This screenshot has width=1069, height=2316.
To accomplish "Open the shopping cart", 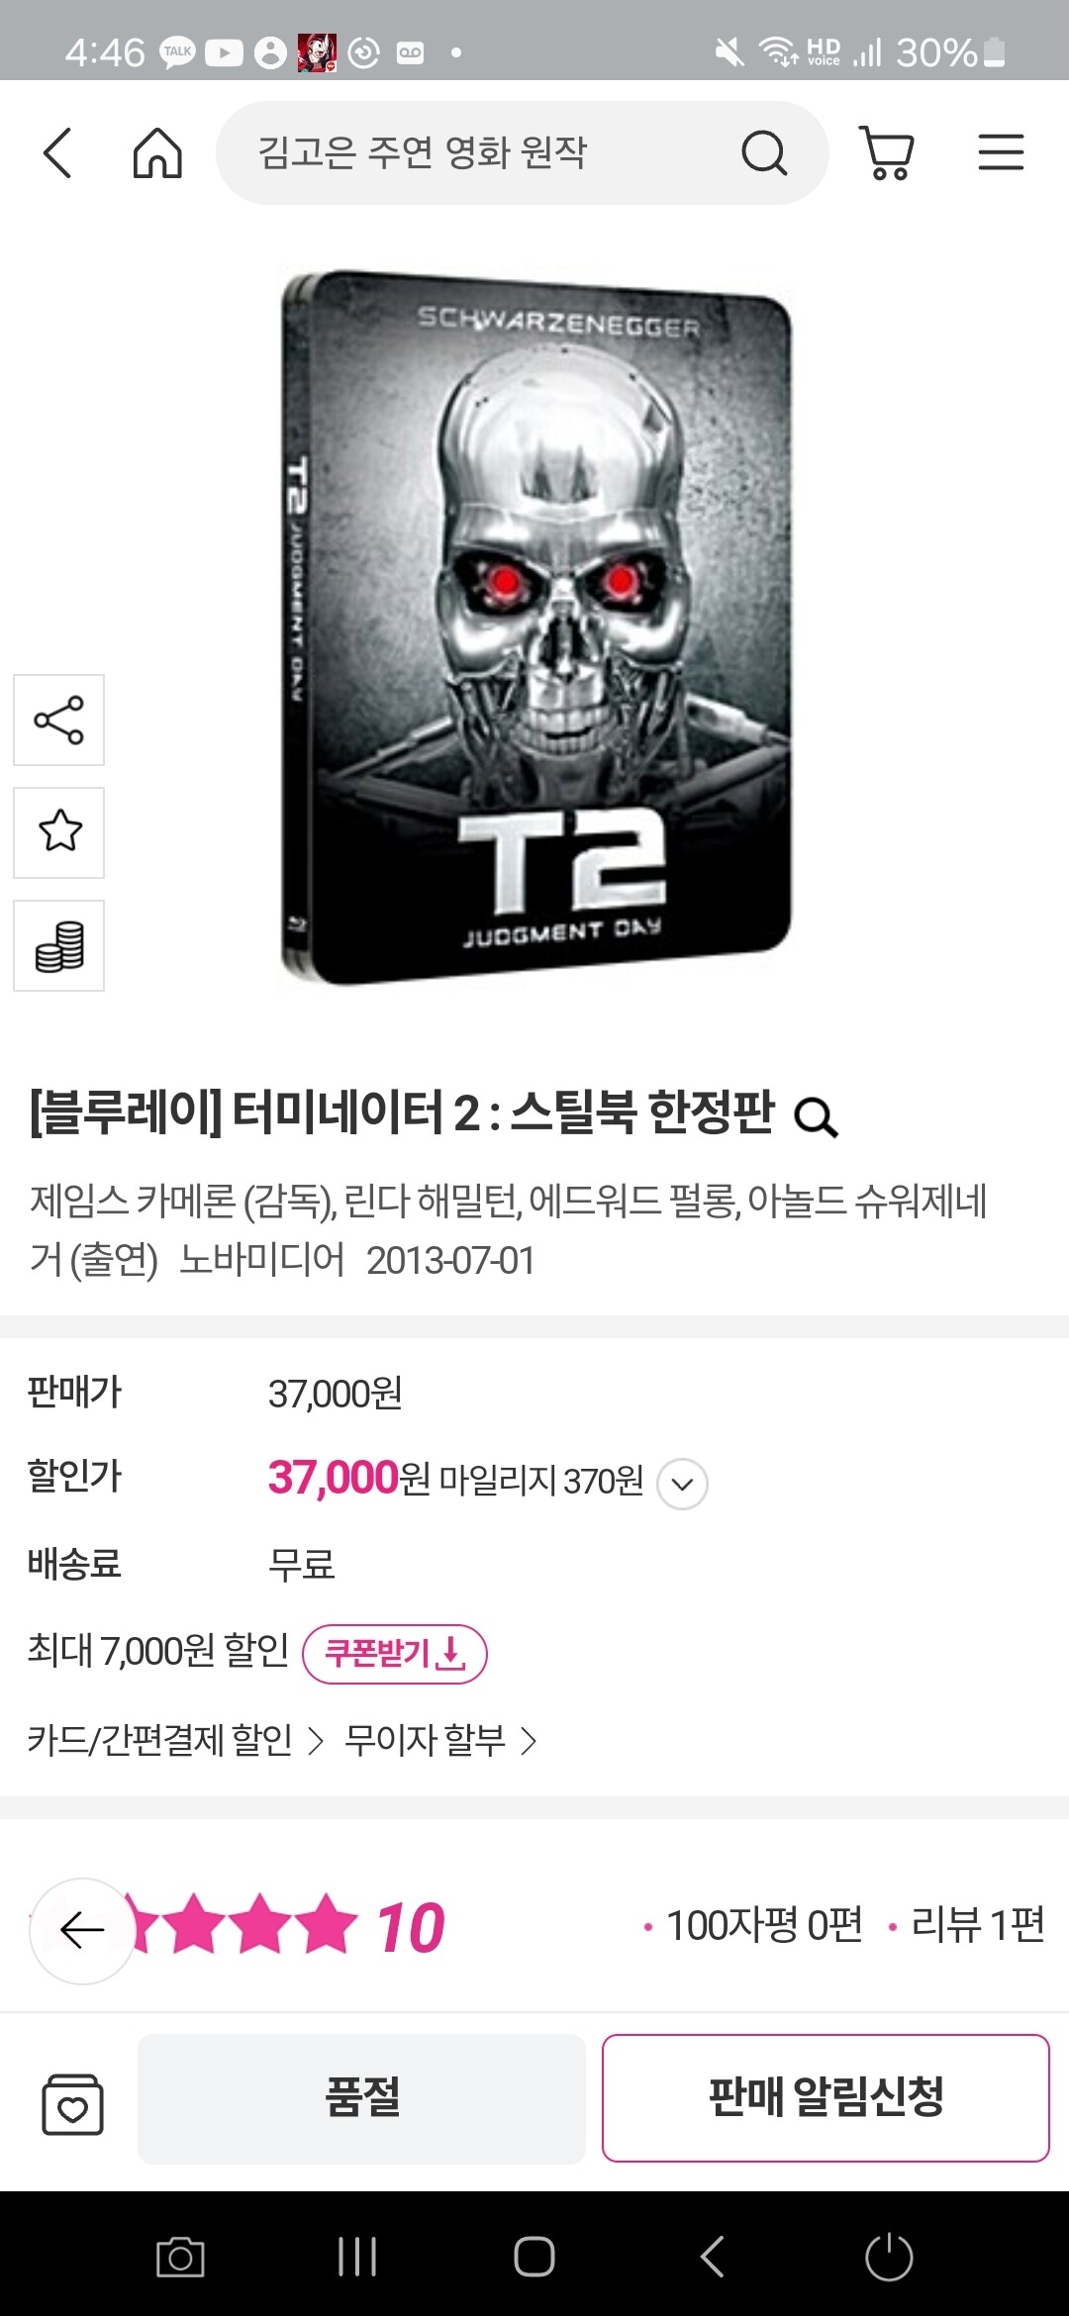I will pyautogui.click(x=887, y=153).
